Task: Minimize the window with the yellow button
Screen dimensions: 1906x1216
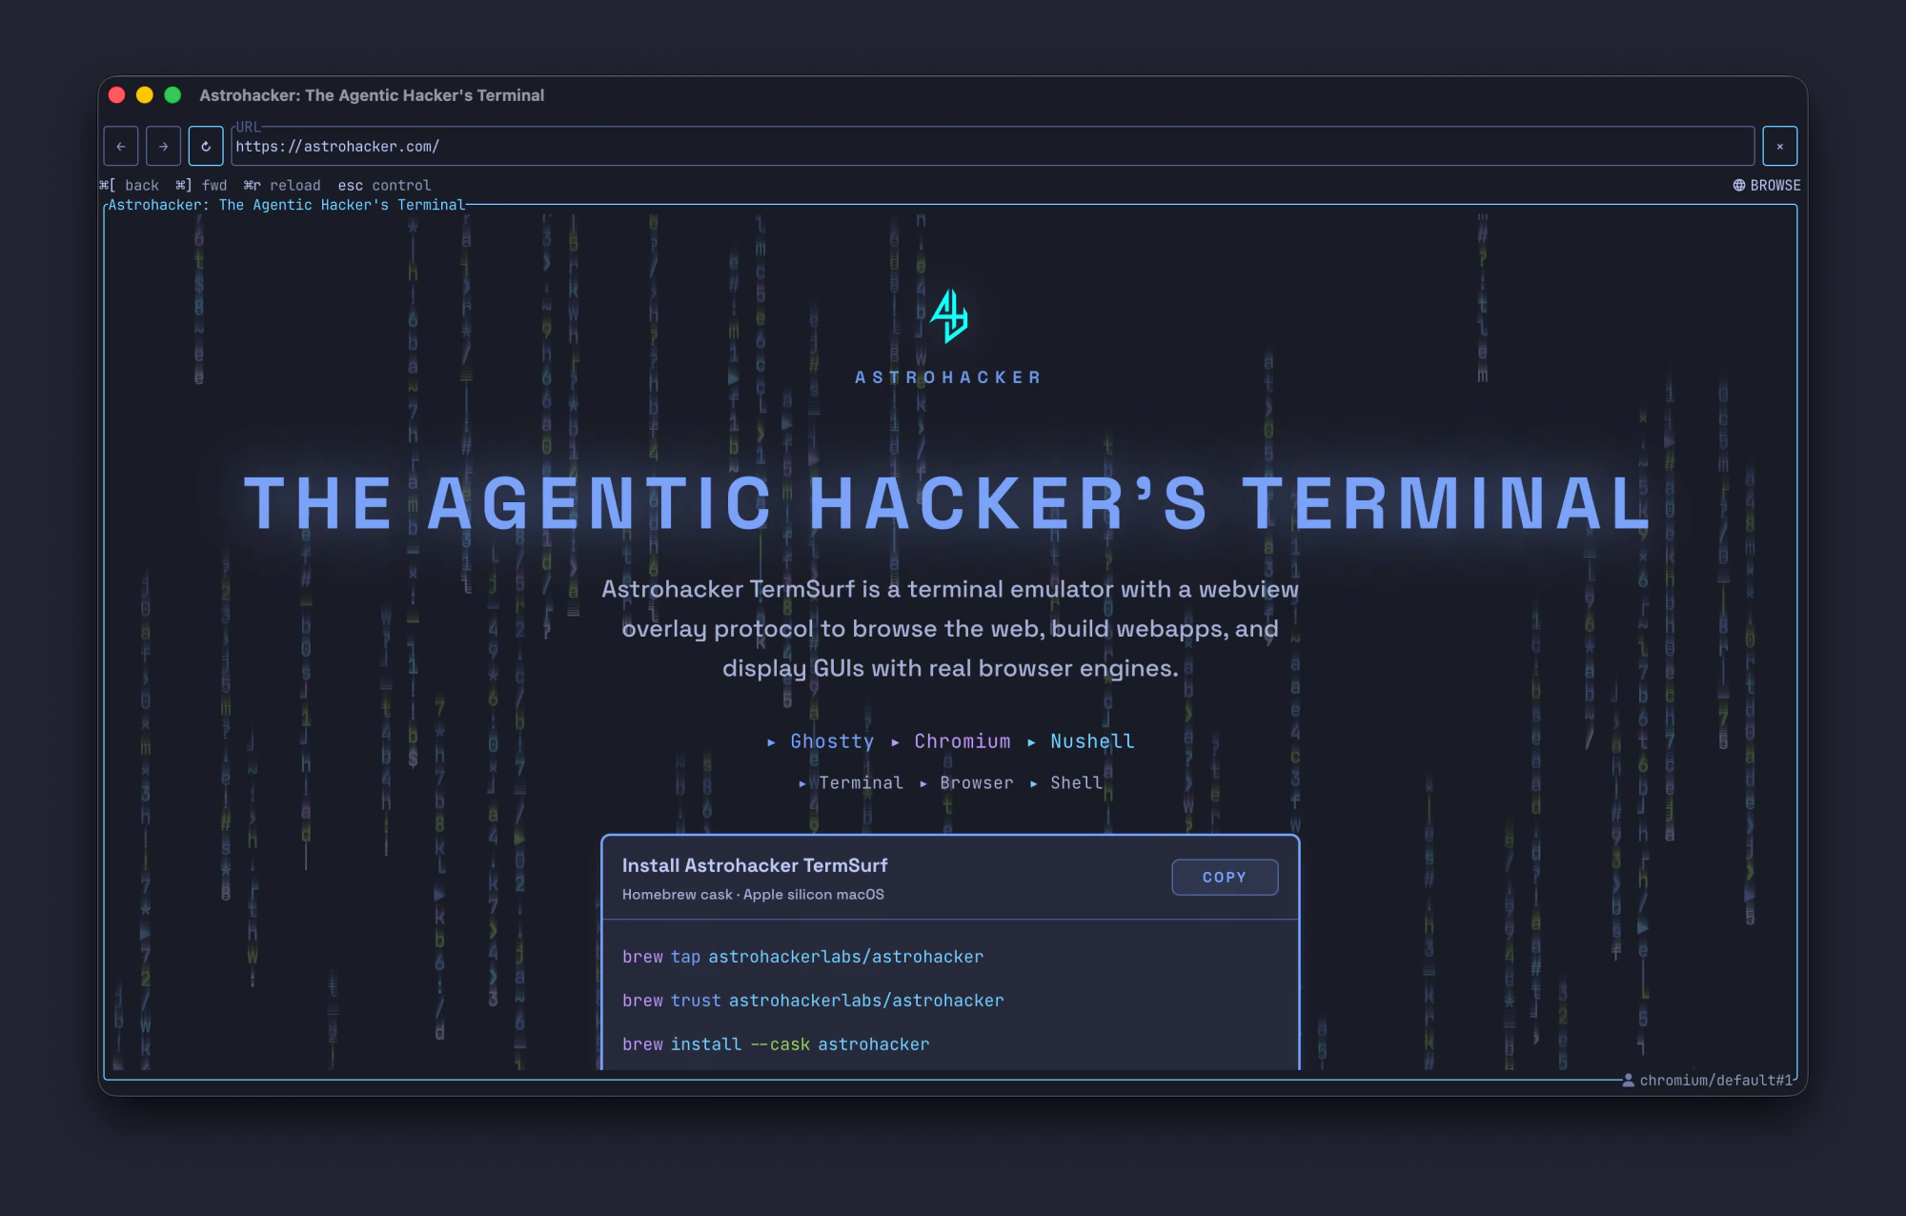Action: [145, 95]
